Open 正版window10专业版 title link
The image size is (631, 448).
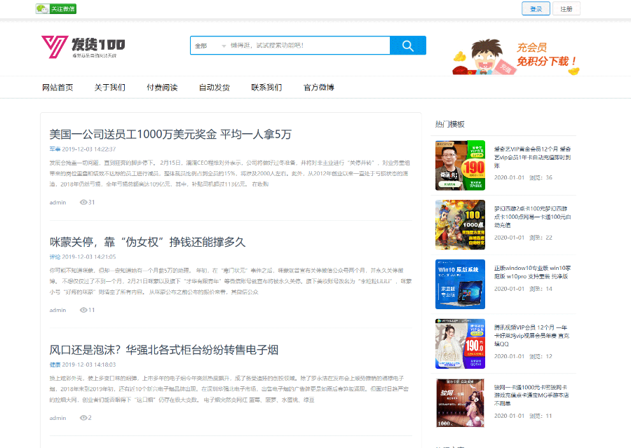click(x=532, y=272)
